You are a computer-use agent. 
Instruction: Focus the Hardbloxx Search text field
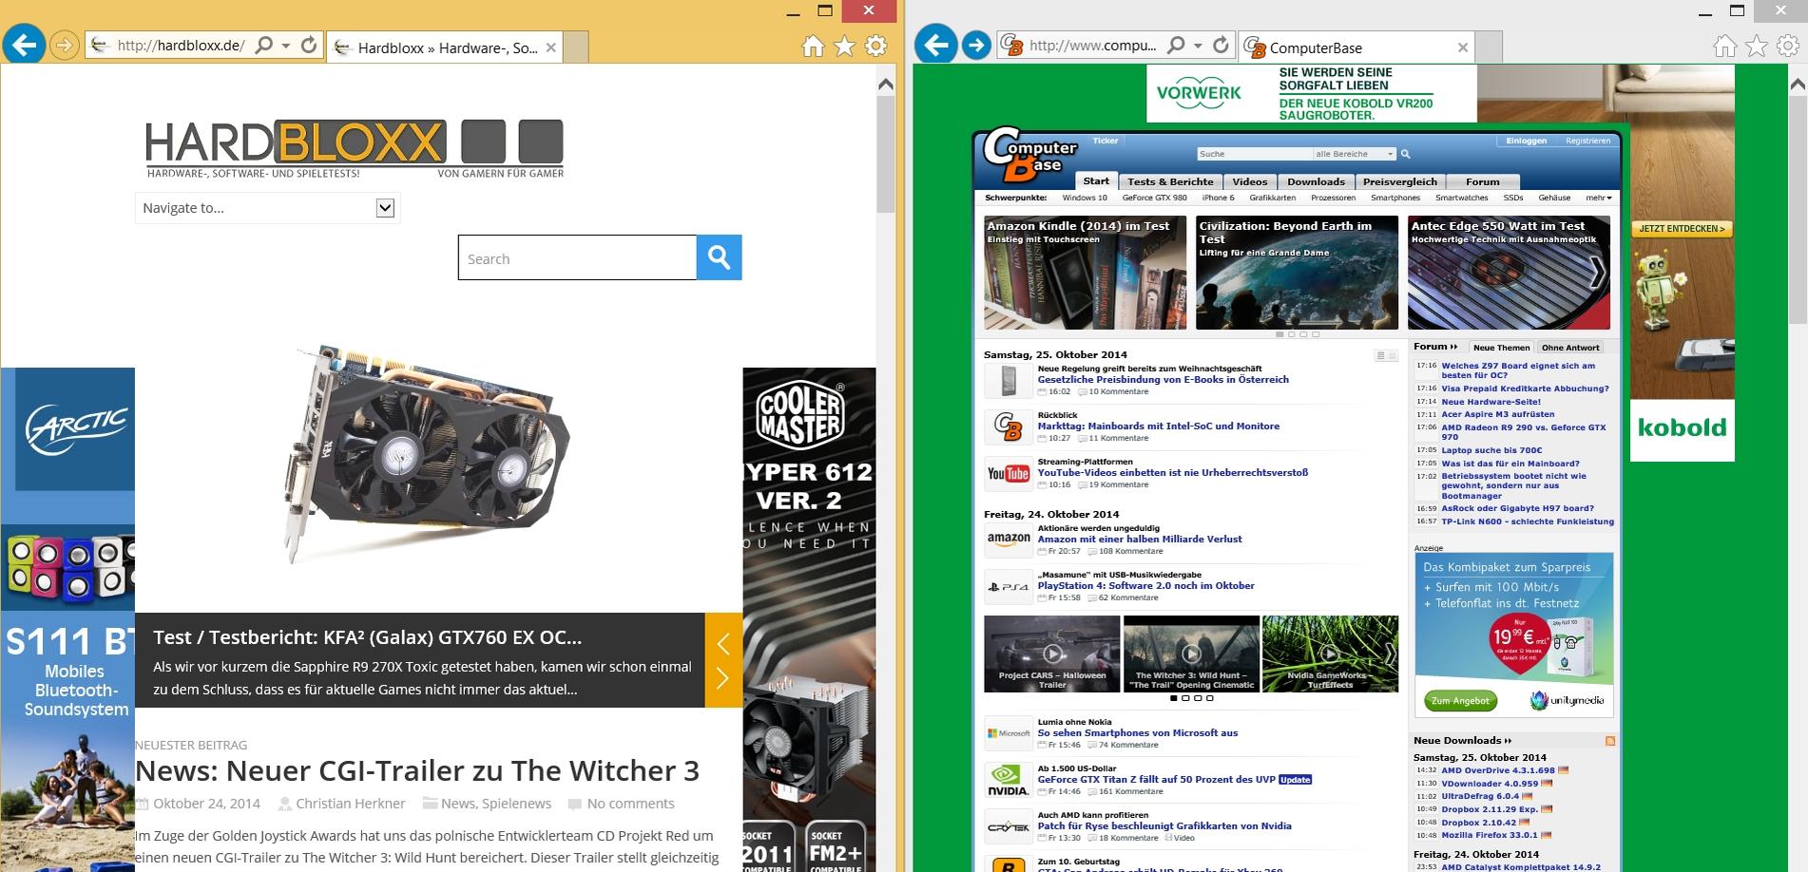[577, 257]
